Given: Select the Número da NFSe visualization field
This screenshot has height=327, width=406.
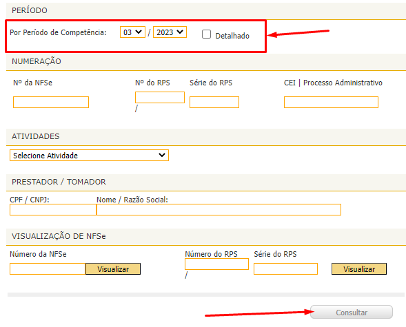Looking at the screenshot, I should tap(48, 269).
